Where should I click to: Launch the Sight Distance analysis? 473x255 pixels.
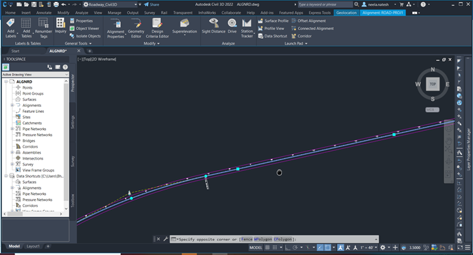pyautogui.click(x=214, y=26)
